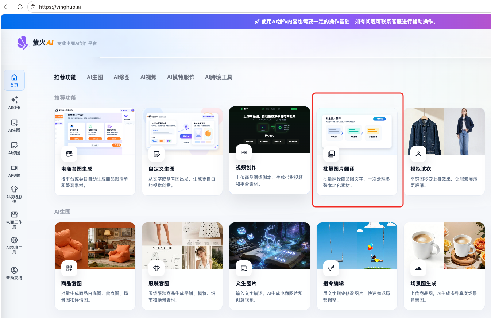Click the top banner announcement text
Image resolution: width=491 pixels, height=318 pixels.
345,22
